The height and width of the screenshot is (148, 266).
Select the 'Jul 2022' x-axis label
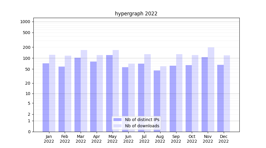(x=144, y=139)
